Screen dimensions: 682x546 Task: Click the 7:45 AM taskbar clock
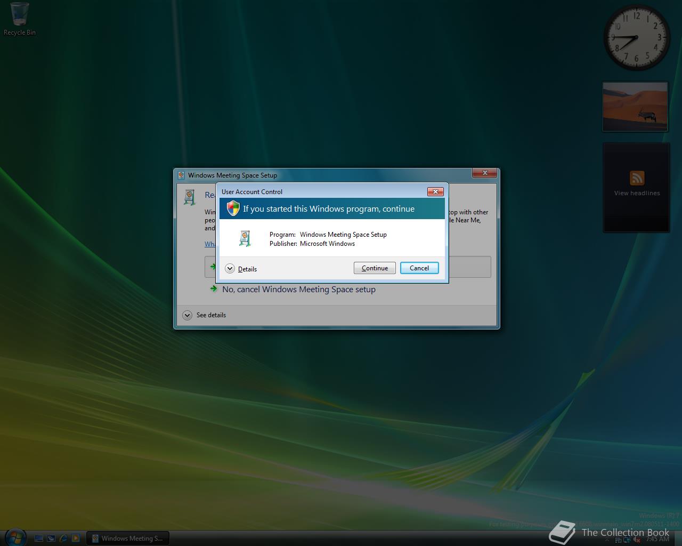coord(657,539)
